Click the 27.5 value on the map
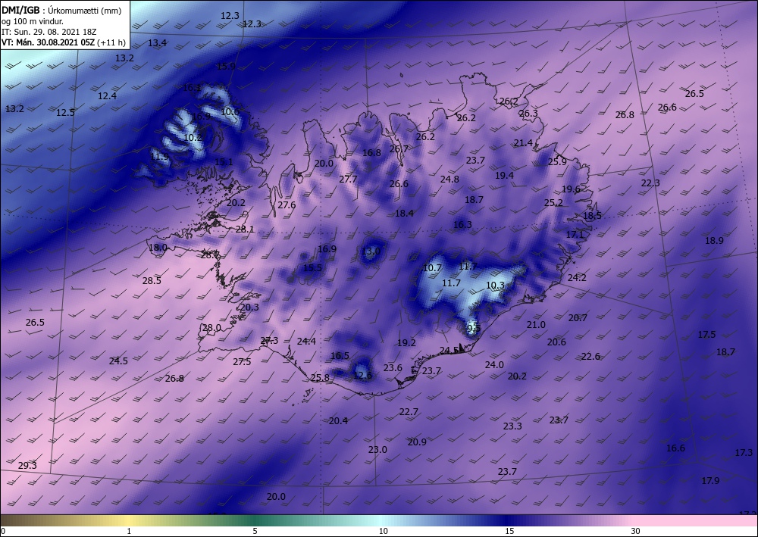The height and width of the screenshot is (537, 758). tap(242, 362)
